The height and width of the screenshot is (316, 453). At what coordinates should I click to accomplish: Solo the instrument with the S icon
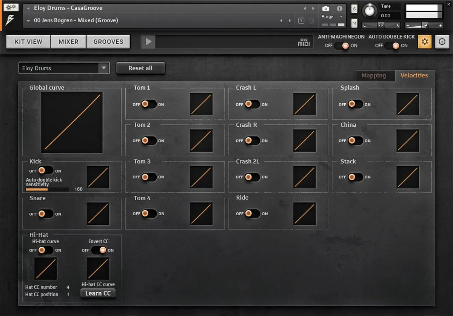click(354, 8)
